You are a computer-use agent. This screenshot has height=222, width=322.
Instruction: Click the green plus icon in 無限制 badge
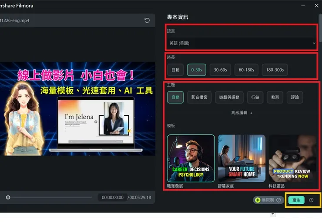click(x=258, y=200)
